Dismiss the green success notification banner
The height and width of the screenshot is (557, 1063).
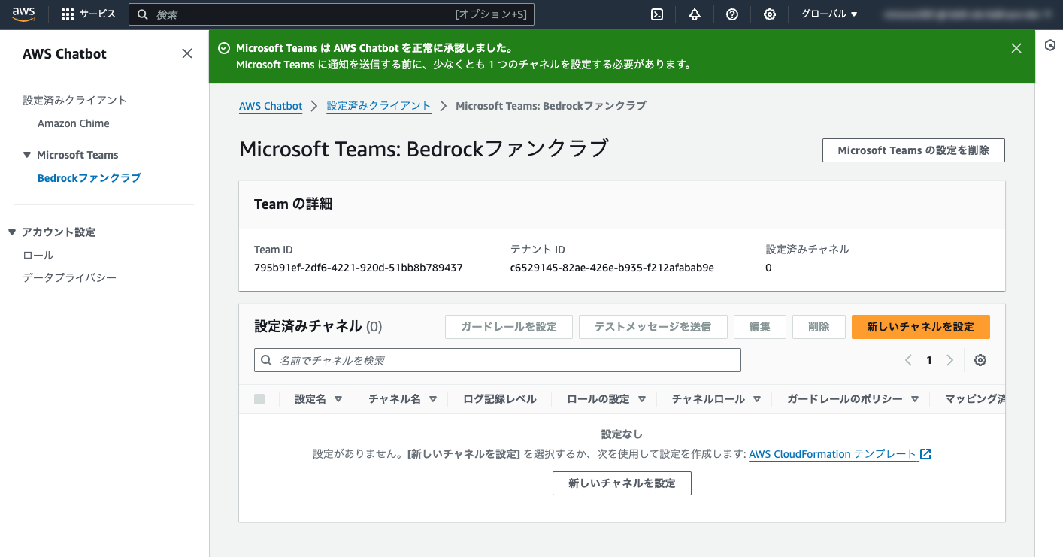pos(1016,47)
